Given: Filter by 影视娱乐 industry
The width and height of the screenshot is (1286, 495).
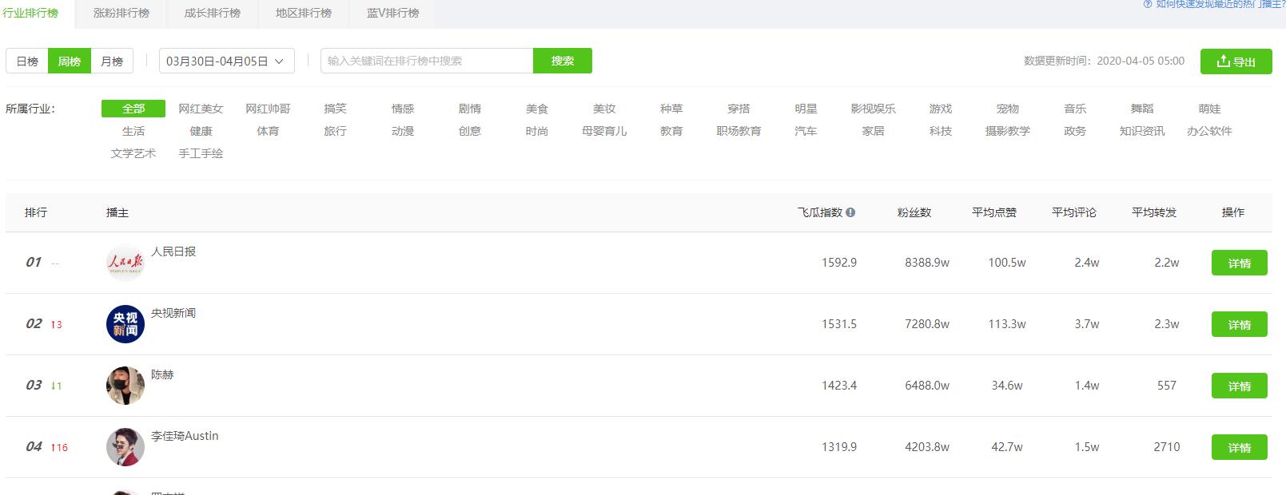Looking at the screenshot, I should (x=873, y=109).
